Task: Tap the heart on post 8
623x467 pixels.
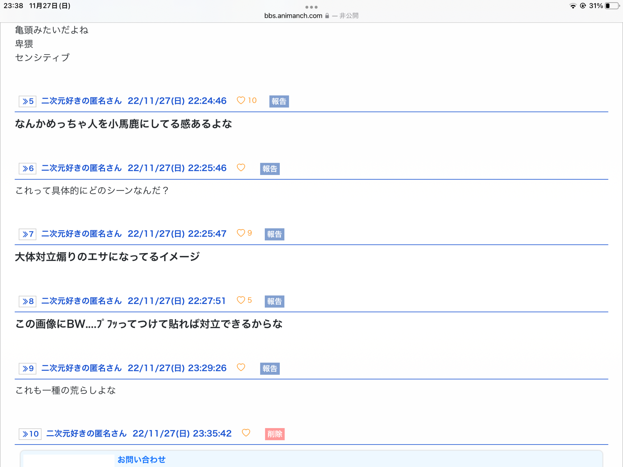Action: 241,300
